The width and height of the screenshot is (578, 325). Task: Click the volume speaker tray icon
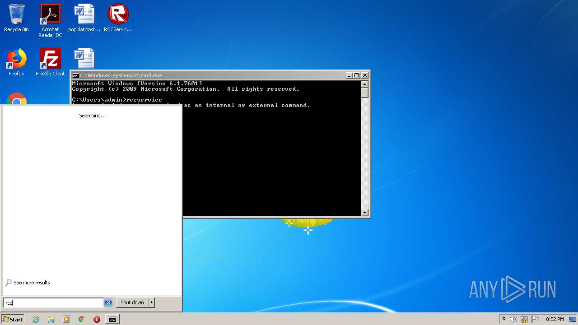point(513,319)
